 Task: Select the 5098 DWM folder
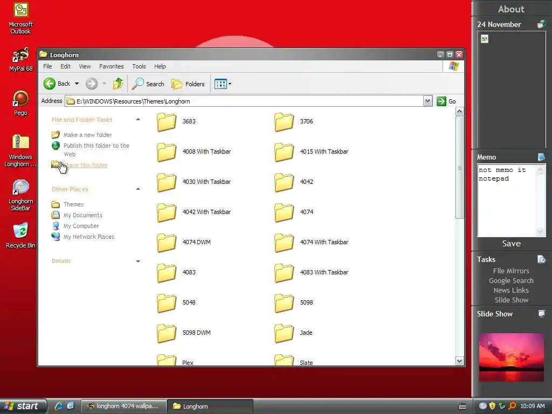point(184,333)
